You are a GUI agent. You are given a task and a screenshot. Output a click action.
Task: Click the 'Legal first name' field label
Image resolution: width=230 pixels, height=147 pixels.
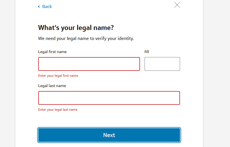[52, 52]
